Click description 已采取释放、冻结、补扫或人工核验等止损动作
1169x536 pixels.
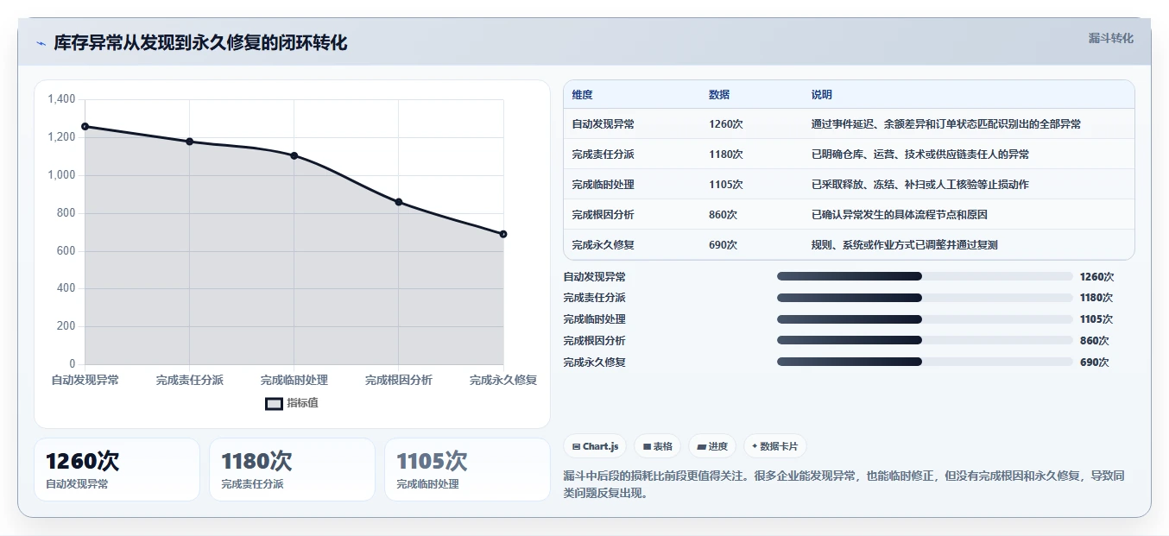[x=920, y=185]
